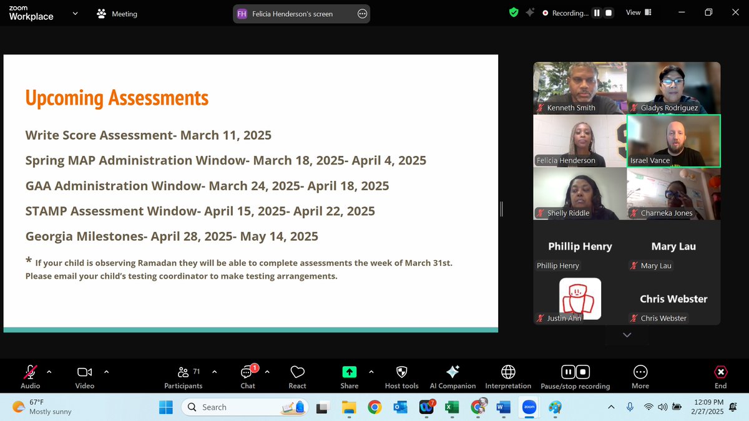749x421 pixels.
Task: Select Gladys Rodriguez's video tile
Action: pyautogui.click(x=673, y=88)
